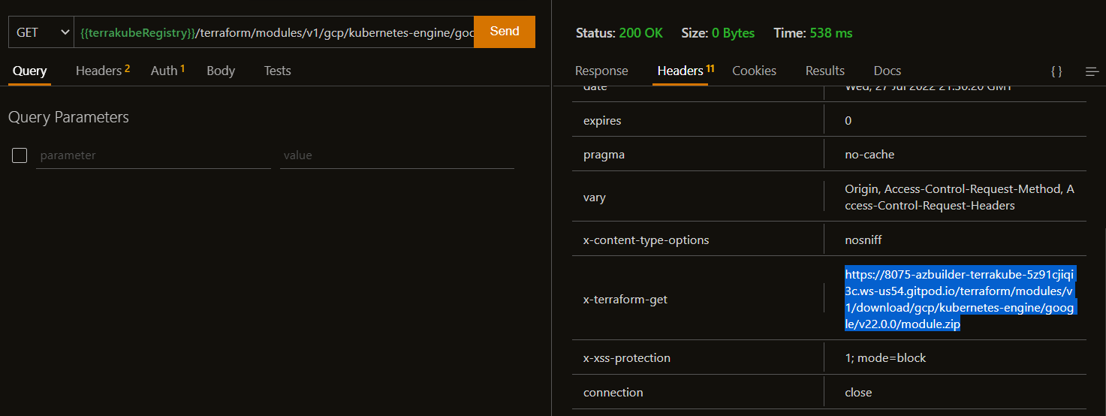Image resolution: width=1106 pixels, height=416 pixels.
Task: Open the GET HTTP method dropdown
Action: (x=41, y=32)
